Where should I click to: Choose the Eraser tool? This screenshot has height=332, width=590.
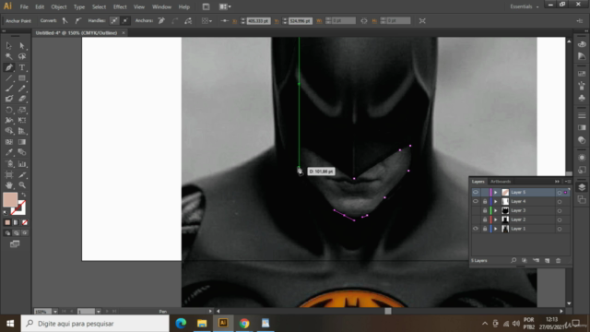tap(22, 99)
